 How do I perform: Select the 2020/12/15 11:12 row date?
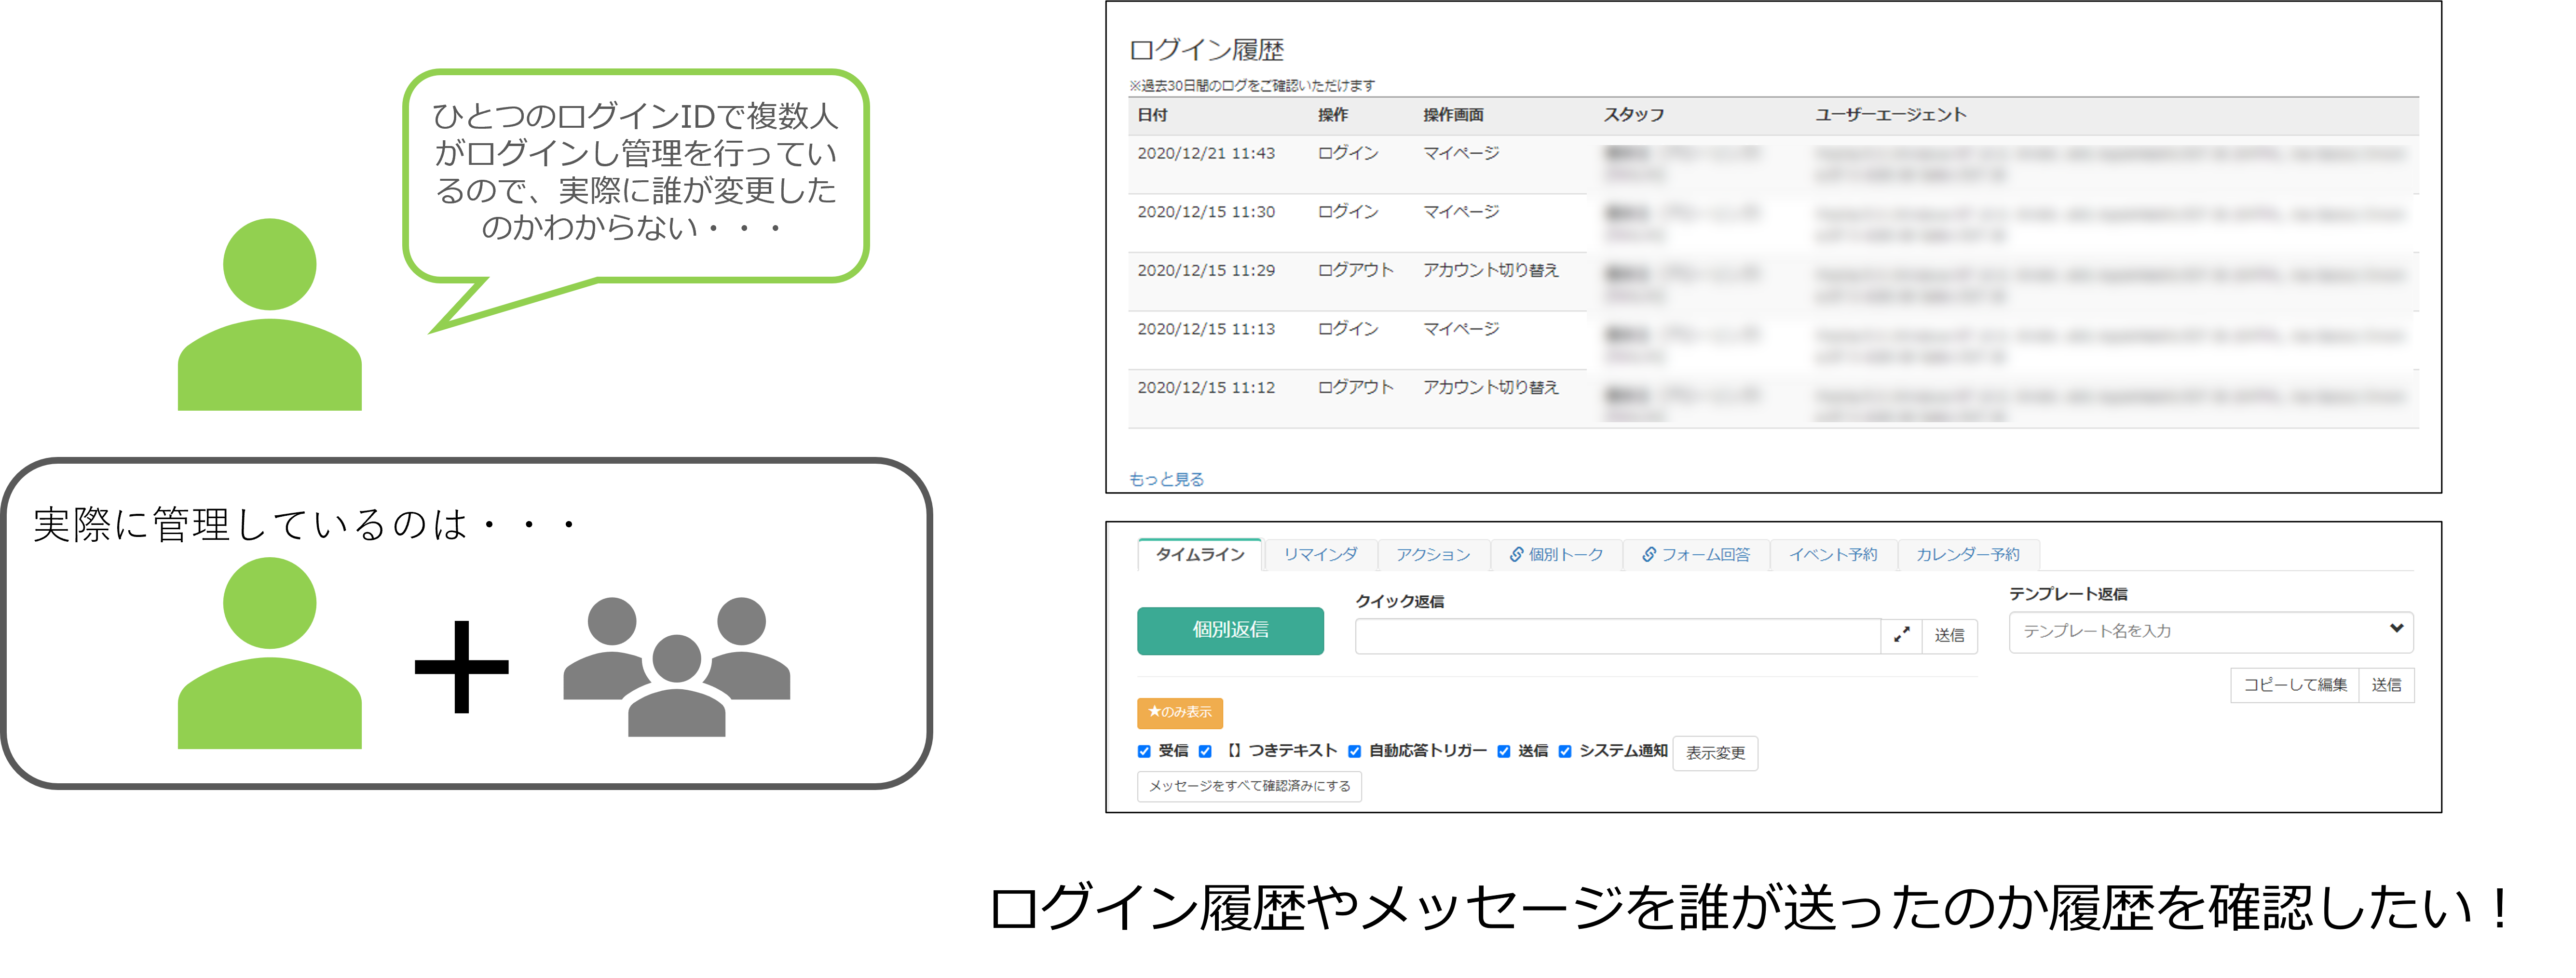pos(1206,388)
